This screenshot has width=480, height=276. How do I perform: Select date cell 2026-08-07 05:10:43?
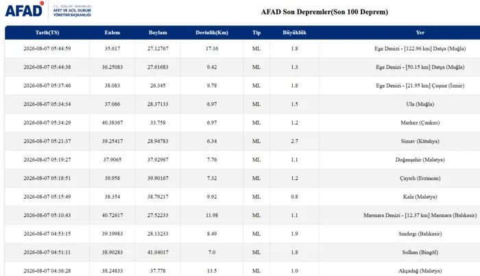click(x=47, y=215)
